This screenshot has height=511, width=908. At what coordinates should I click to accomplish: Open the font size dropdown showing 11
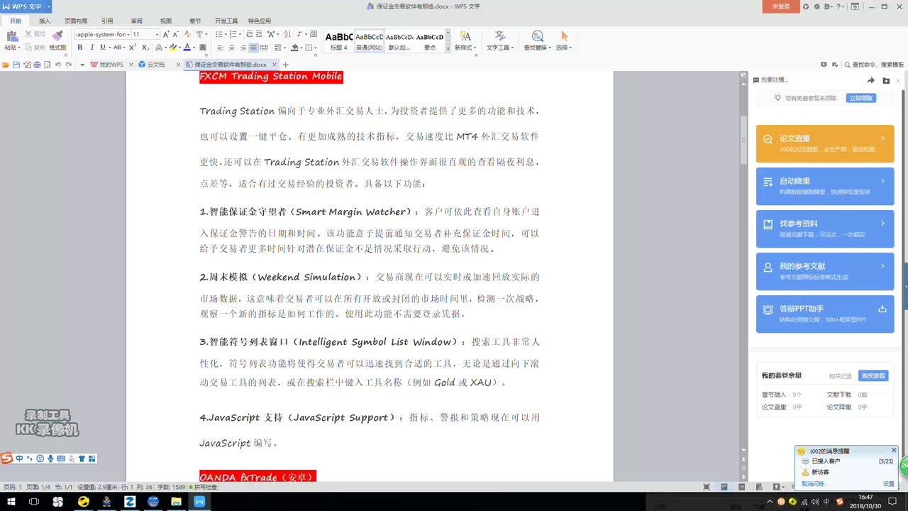point(157,34)
